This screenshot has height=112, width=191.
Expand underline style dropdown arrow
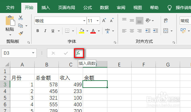coord(59,31)
